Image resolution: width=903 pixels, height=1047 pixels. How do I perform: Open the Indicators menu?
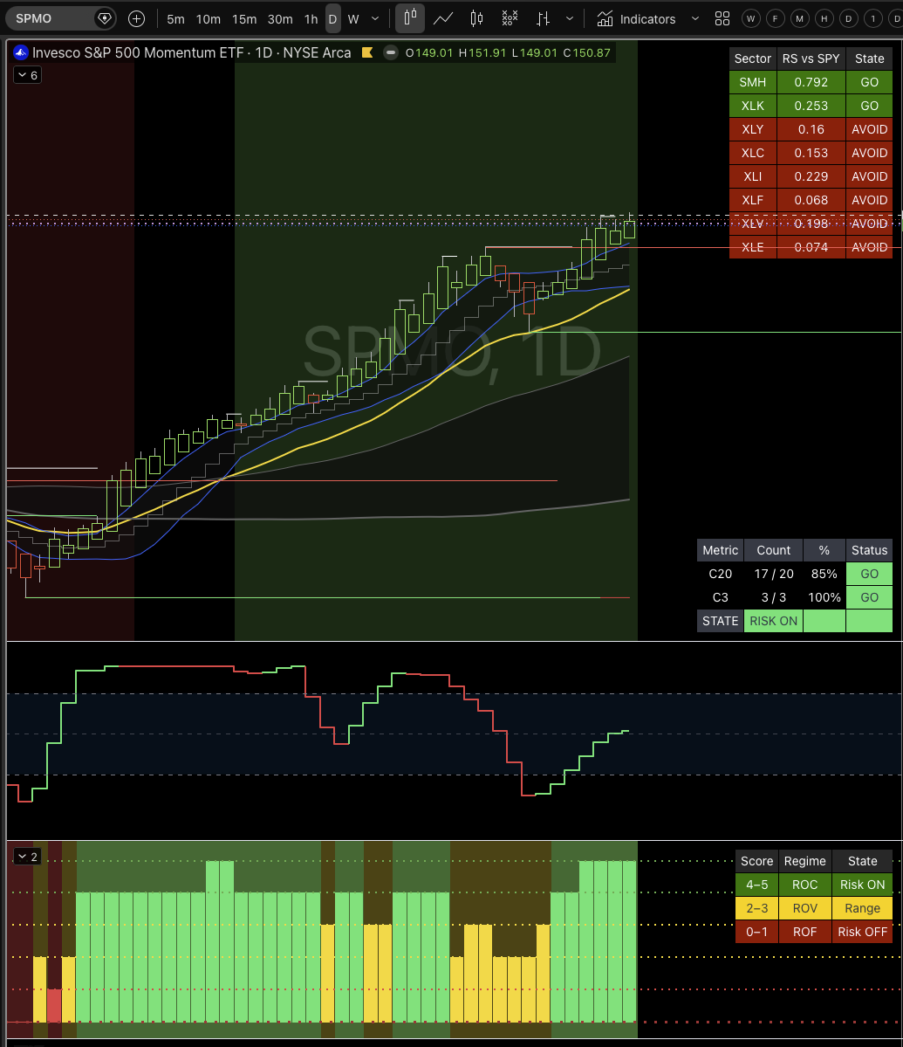tap(636, 19)
